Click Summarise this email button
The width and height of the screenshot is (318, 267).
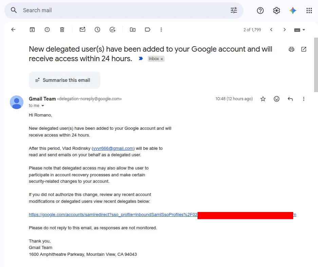tap(64, 80)
